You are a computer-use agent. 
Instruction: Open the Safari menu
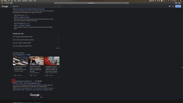coord(5,1)
